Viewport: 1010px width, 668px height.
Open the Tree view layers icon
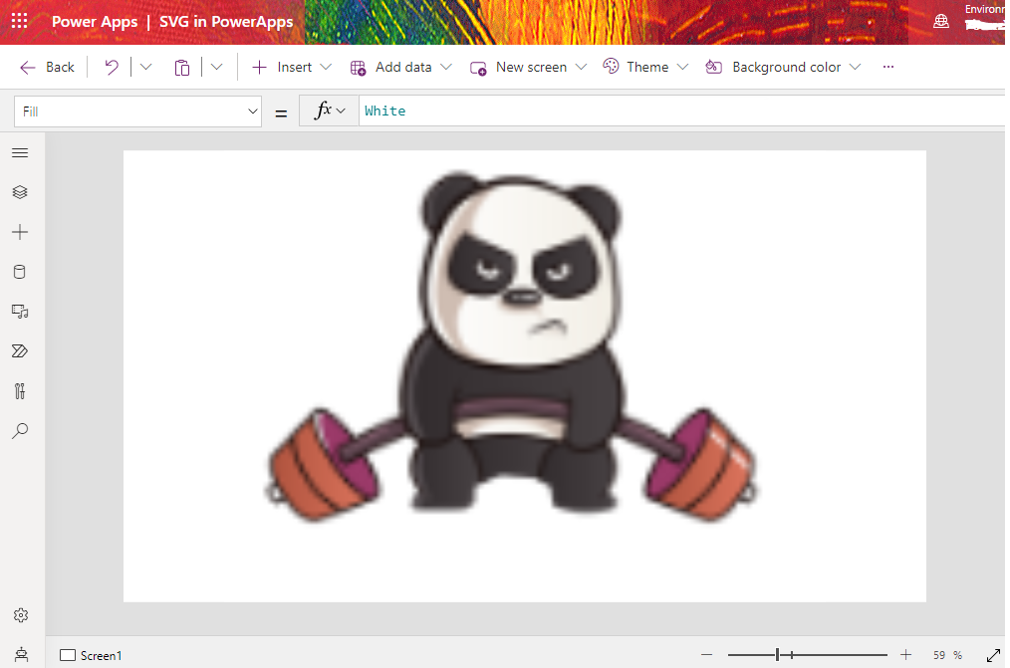(x=20, y=192)
